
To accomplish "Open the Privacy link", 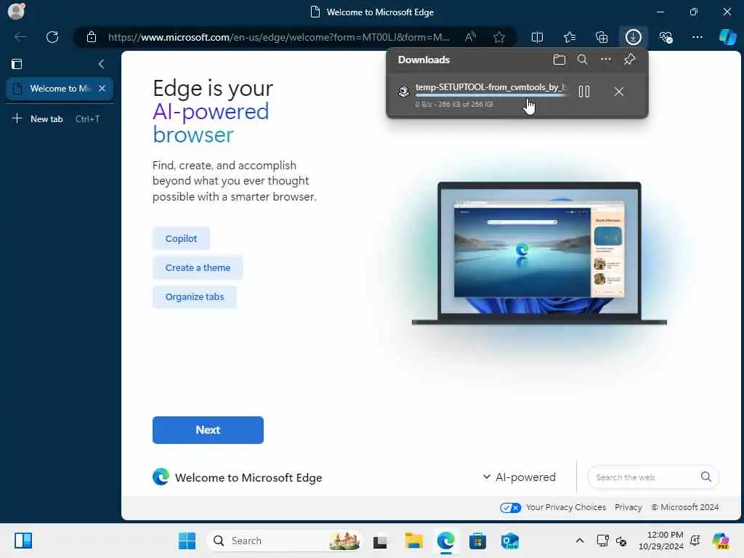I will click(628, 507).
